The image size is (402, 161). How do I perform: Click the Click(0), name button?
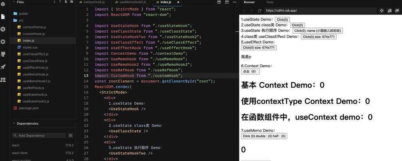[318, 31]
